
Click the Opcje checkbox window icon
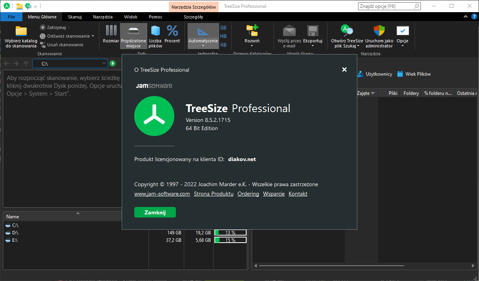[x=402, y=31]
